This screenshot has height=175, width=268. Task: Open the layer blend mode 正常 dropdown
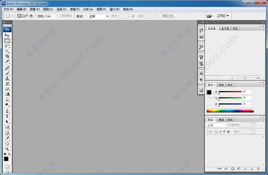coord(216,126)
